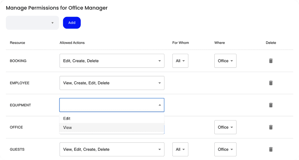Open BOOKING allowed actions dropdown
The height and width of the screenshot is (160, 299).
click(x=112, y=61)
